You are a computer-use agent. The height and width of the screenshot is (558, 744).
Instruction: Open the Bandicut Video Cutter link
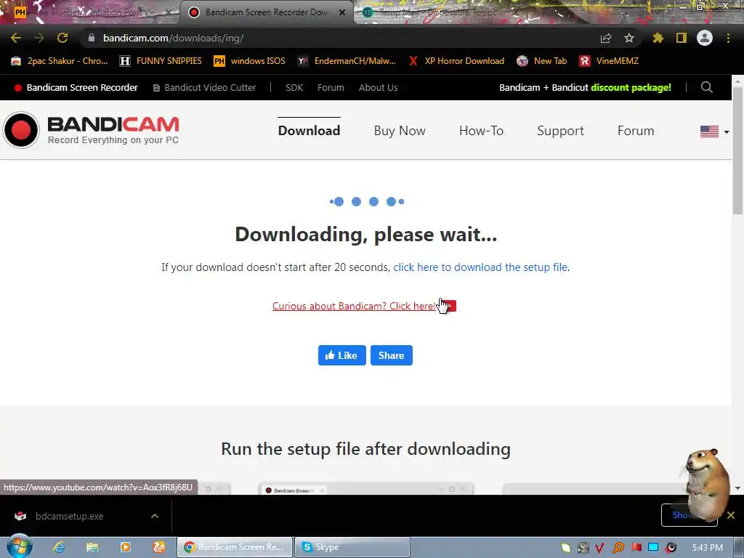click(204, 87)
